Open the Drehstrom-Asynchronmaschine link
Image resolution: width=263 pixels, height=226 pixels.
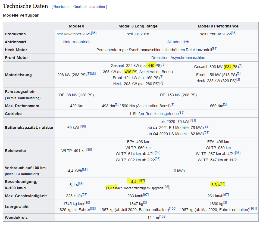178,58
